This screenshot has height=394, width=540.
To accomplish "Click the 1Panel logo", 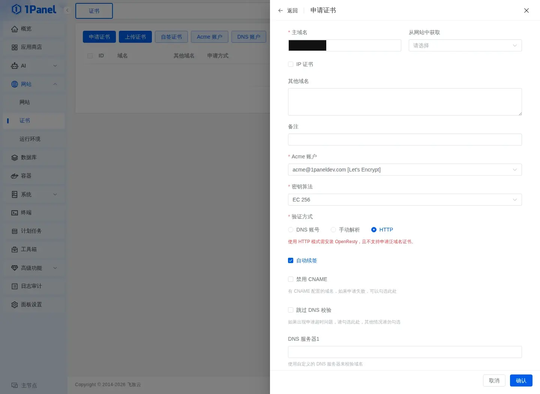I will click(x=34, y=9).
